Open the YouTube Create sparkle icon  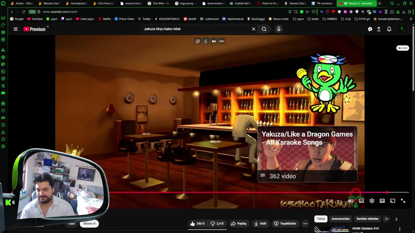[x=370, y=29]
